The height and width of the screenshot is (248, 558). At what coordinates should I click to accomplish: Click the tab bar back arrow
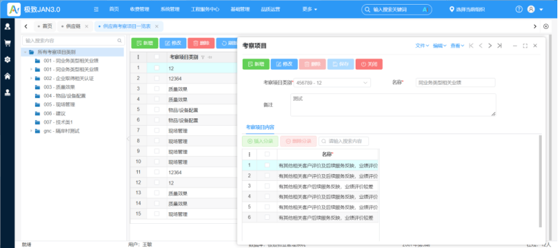pyautogui.click(x=26, y=26)
